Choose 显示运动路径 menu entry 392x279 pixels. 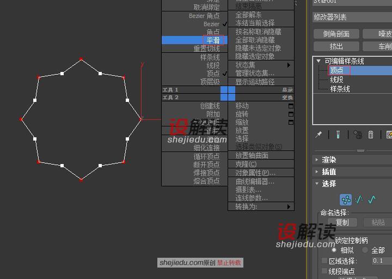255,82
